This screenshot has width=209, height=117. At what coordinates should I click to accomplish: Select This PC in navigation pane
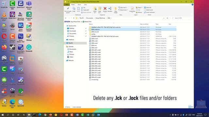(x=71, y=43)
